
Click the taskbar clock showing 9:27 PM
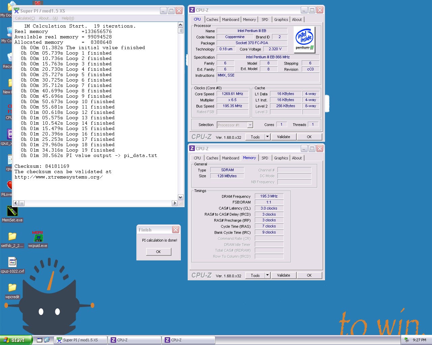coord(420,340)
